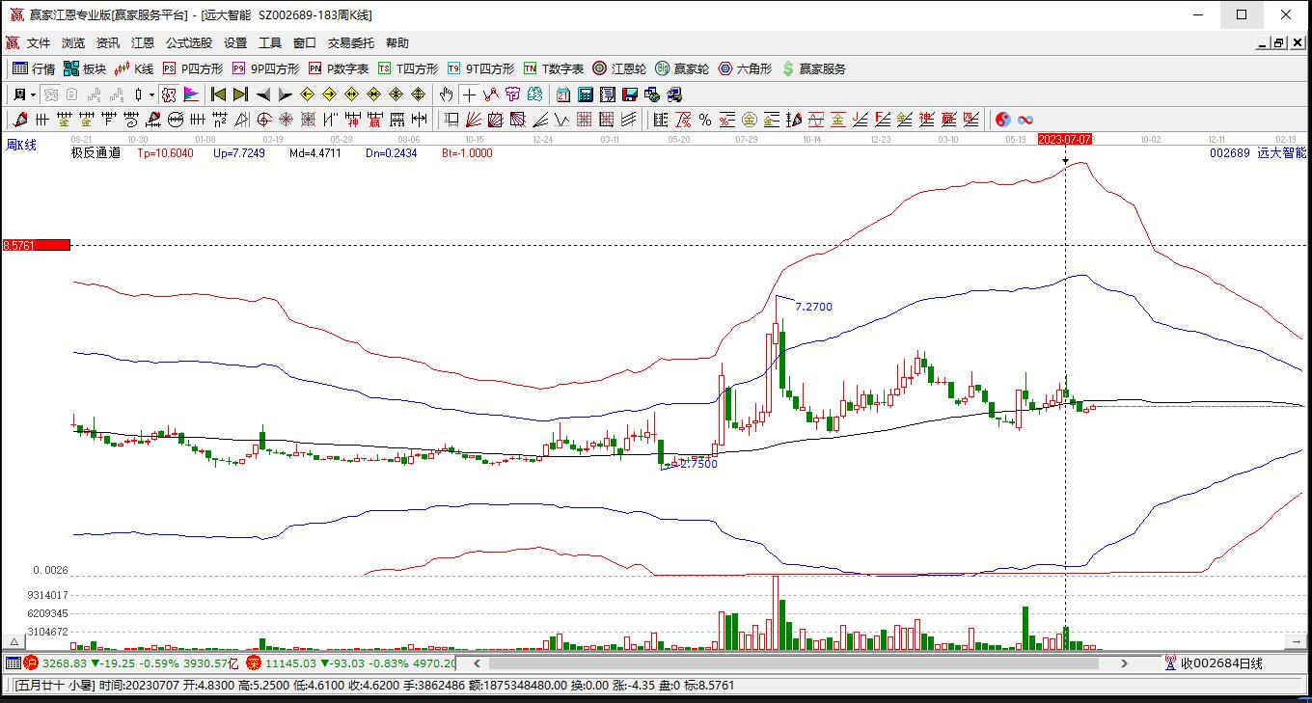The width and height of the screenshot is (1312, 703).
Task: Open the 板块 sector view
Action: (x=85, y=68)
